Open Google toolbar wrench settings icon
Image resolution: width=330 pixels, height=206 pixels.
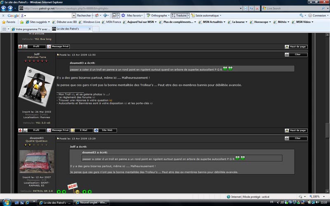tap(302, 15)
